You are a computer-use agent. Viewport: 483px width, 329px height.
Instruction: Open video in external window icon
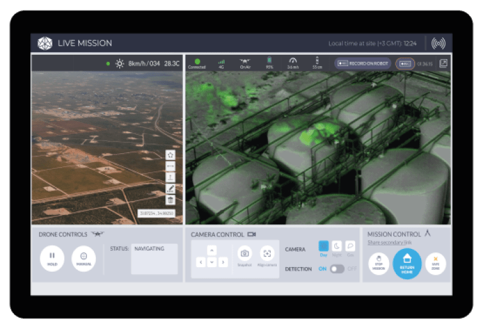coord(443,64)
